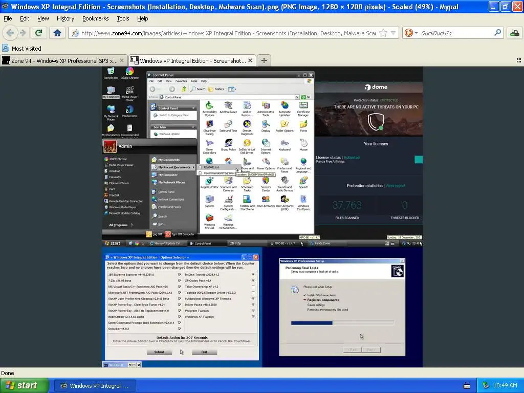The height and width of the screenshot is (393, 524).
Task: Click the DuckDuckGo search magnifier icon
Action: click(x=497, y=33)
